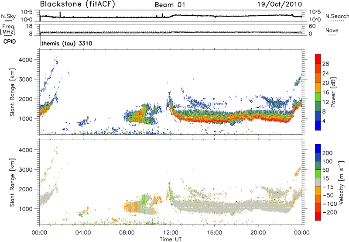Click the '20:00' time tick label

[x=258, y=233]
